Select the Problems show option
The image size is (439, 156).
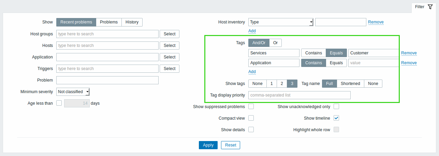109,22
